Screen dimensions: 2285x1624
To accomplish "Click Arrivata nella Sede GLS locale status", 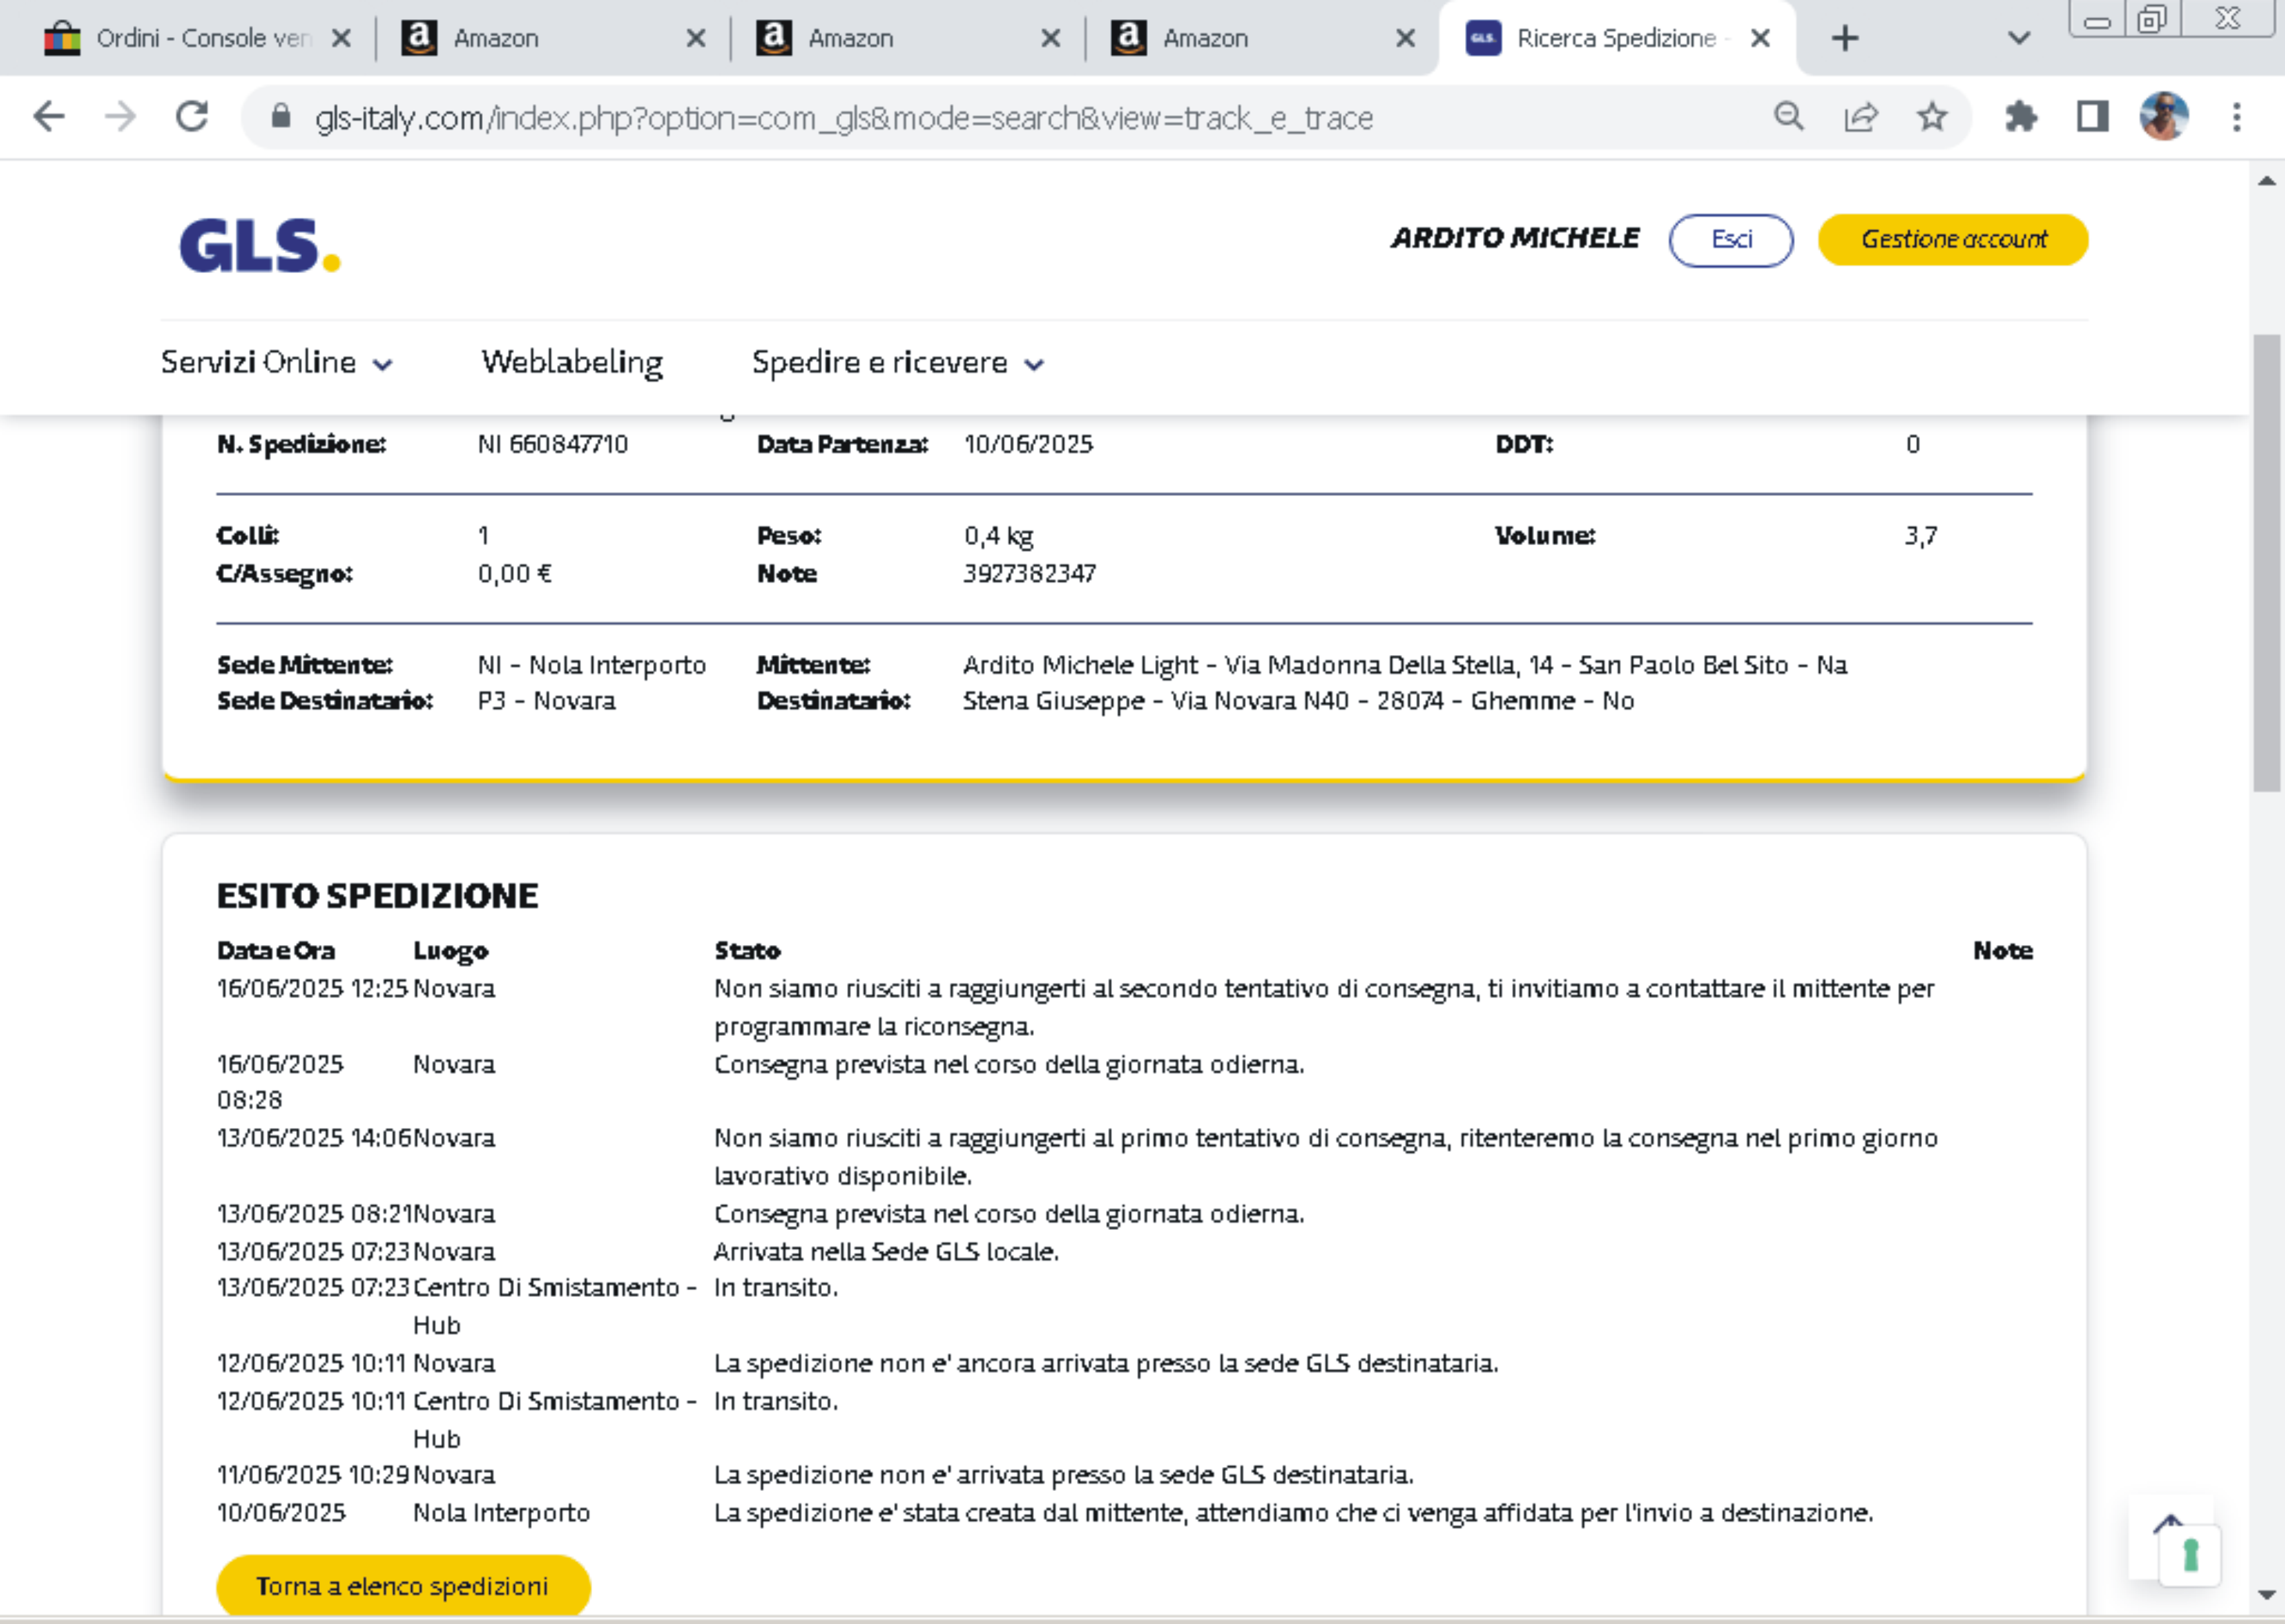I will coord(886,1251).
